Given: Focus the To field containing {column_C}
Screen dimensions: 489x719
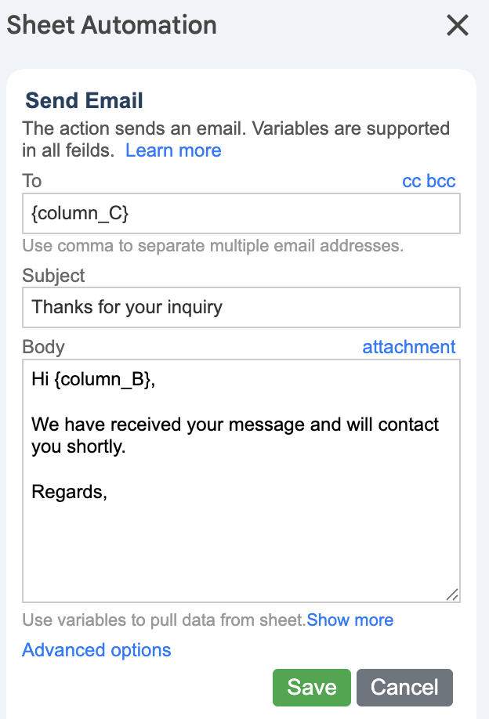Looking at the screenshot, I should point(241,213).
